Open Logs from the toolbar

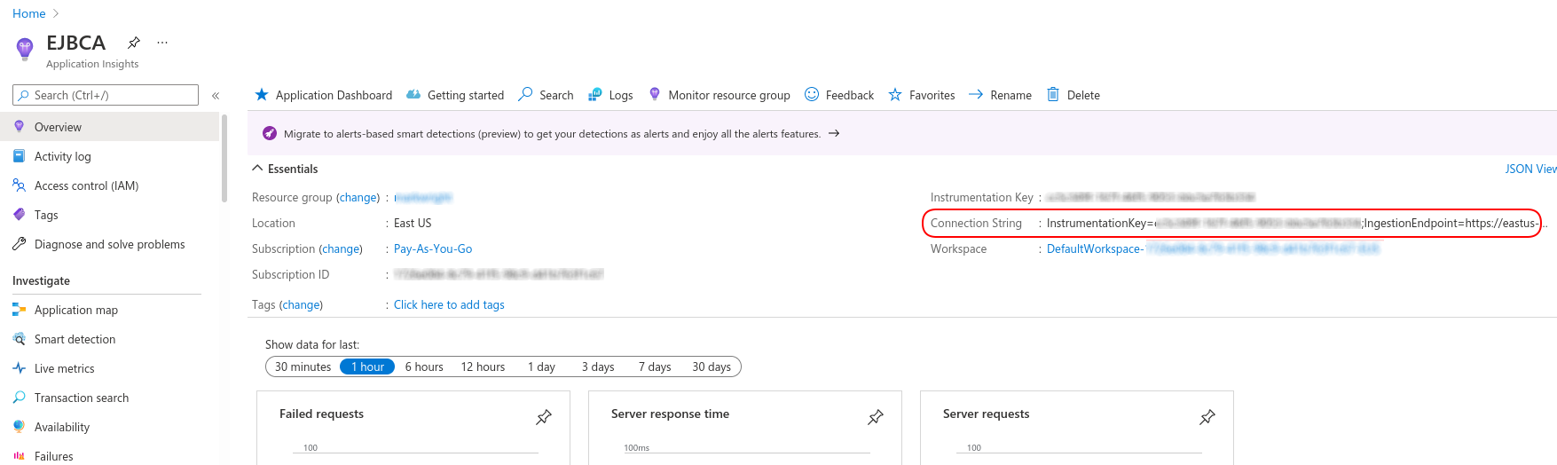click(x=610, y=95)
